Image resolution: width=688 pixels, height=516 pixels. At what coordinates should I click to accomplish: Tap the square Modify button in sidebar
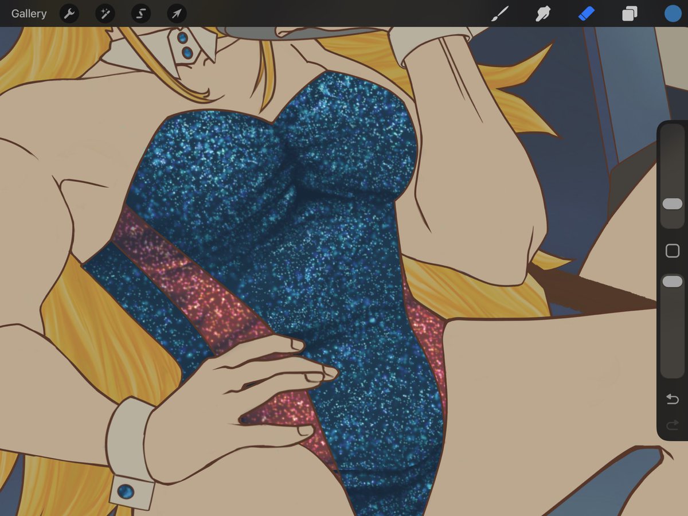[673, 251]
